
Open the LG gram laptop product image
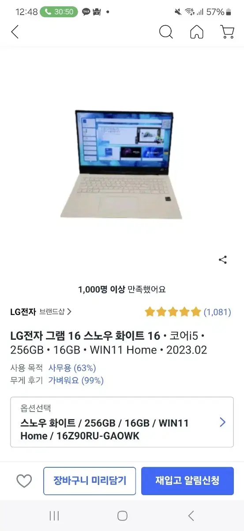pyautogui.click(x=122, y=165)
